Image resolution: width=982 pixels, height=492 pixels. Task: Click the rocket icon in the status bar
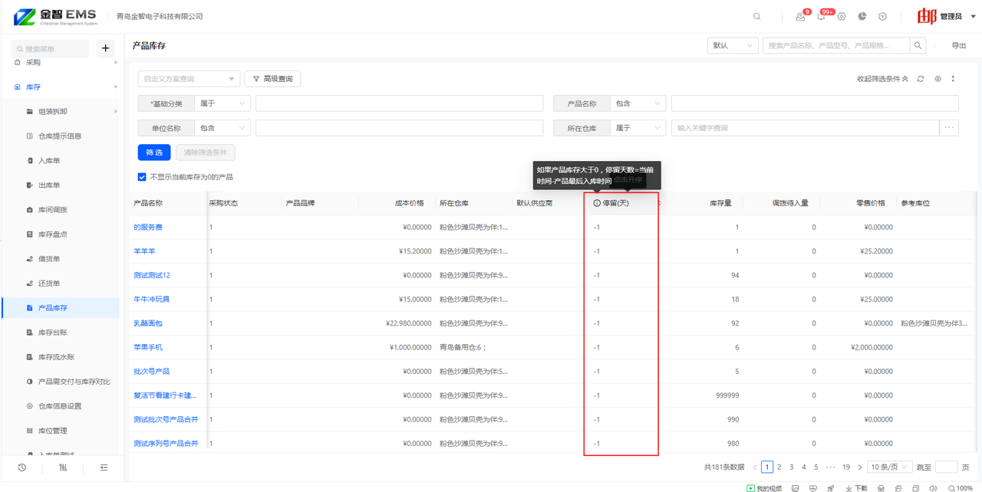click(x=830, y=488)
